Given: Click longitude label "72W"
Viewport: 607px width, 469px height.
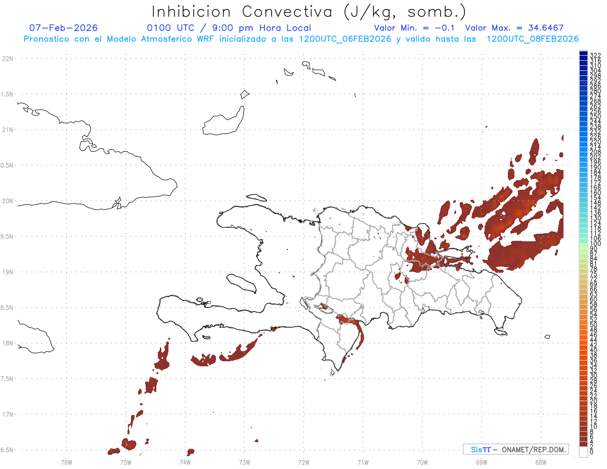Looking at the screenshot, I should point(303,462).
